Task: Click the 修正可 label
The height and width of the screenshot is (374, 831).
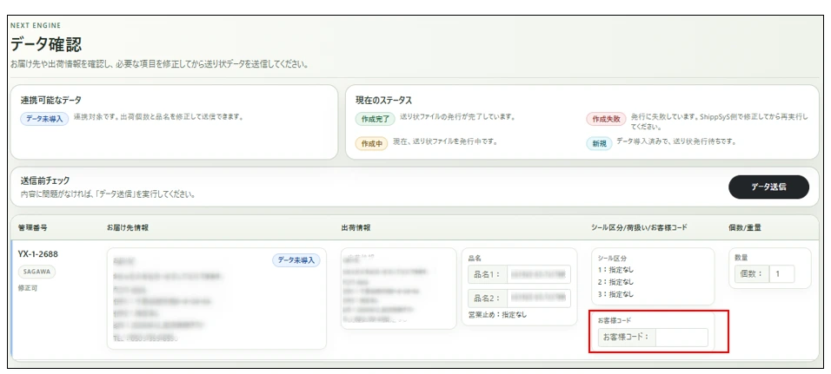Action: tap(28, 289)
